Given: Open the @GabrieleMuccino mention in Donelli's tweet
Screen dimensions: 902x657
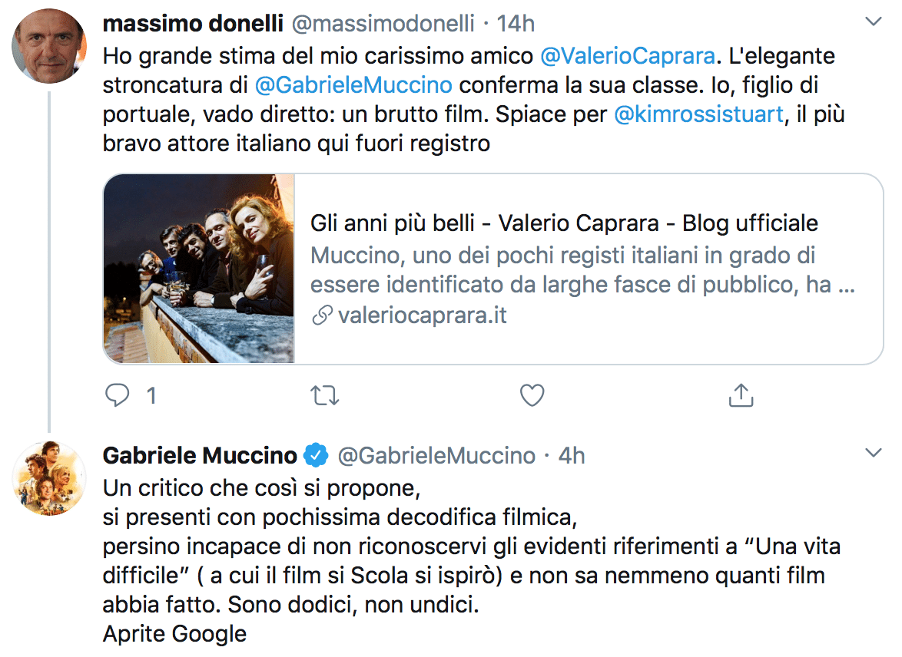Looking at the screenshot, I should [353, 85].
